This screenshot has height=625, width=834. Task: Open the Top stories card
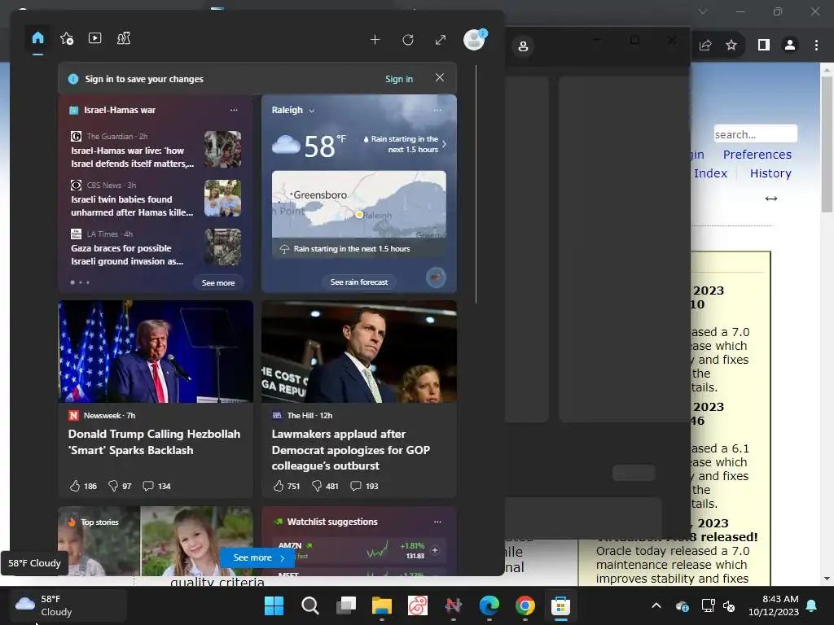tap(156, 540)
